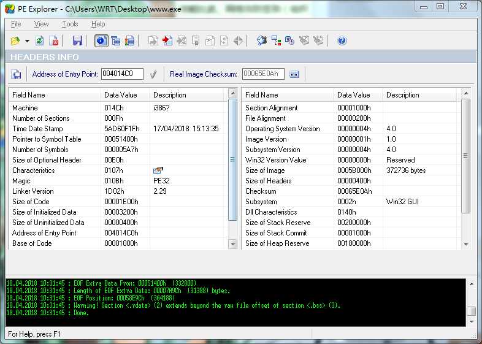
Task: Click the checkmark next to entry point field
Action: 153,74
